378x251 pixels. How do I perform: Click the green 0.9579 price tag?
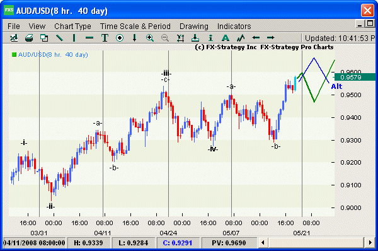[x=355, y=77]
